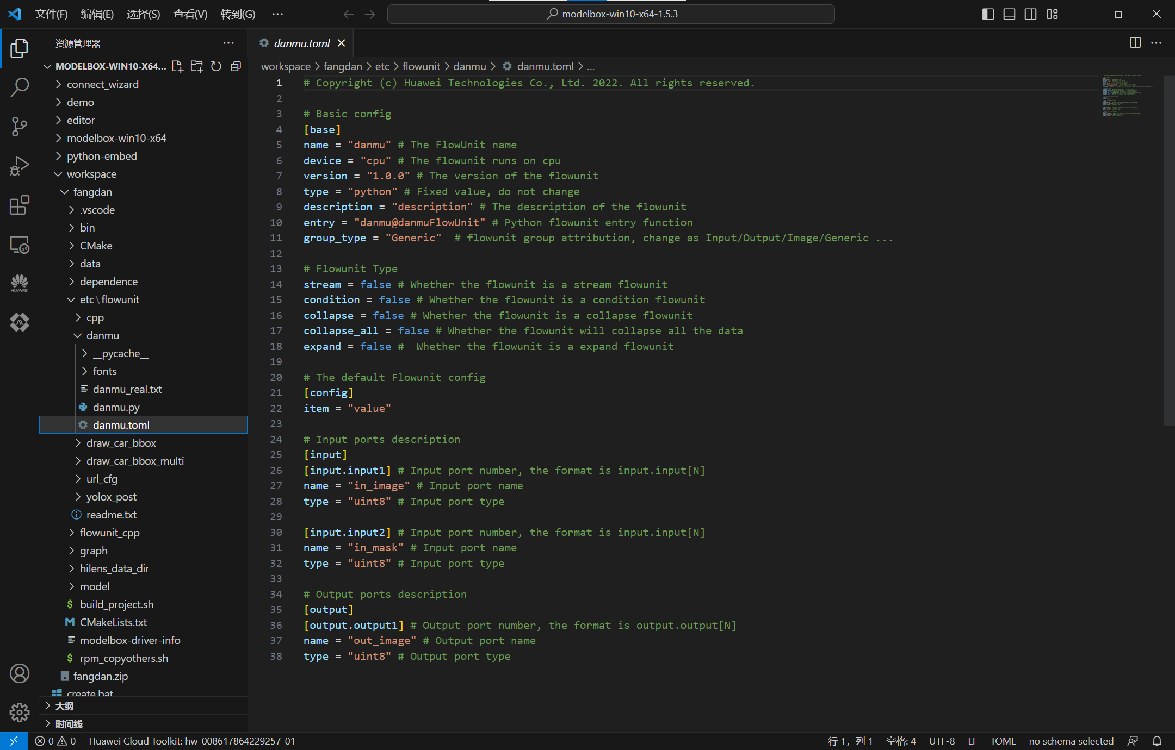Click New File icon in explorer header
The height and width of the screenshot is (750, 1175).
point(177,66)
